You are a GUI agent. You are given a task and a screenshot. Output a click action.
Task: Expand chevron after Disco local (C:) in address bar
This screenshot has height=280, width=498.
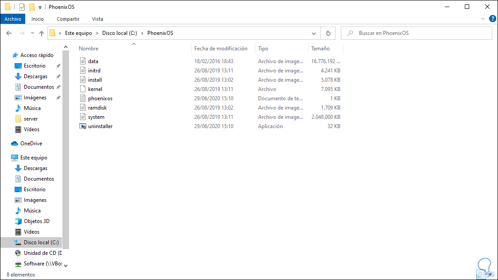[142, 33]
